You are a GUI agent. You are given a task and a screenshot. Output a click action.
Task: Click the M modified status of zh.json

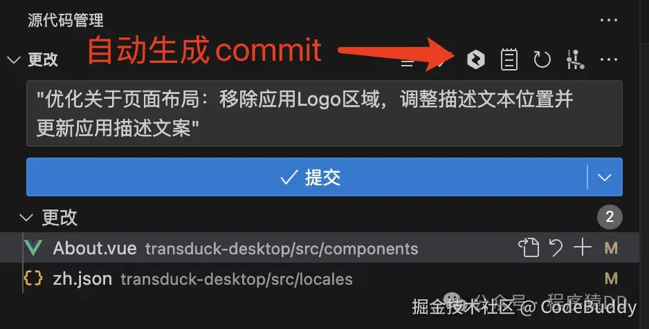coord(611,279)
